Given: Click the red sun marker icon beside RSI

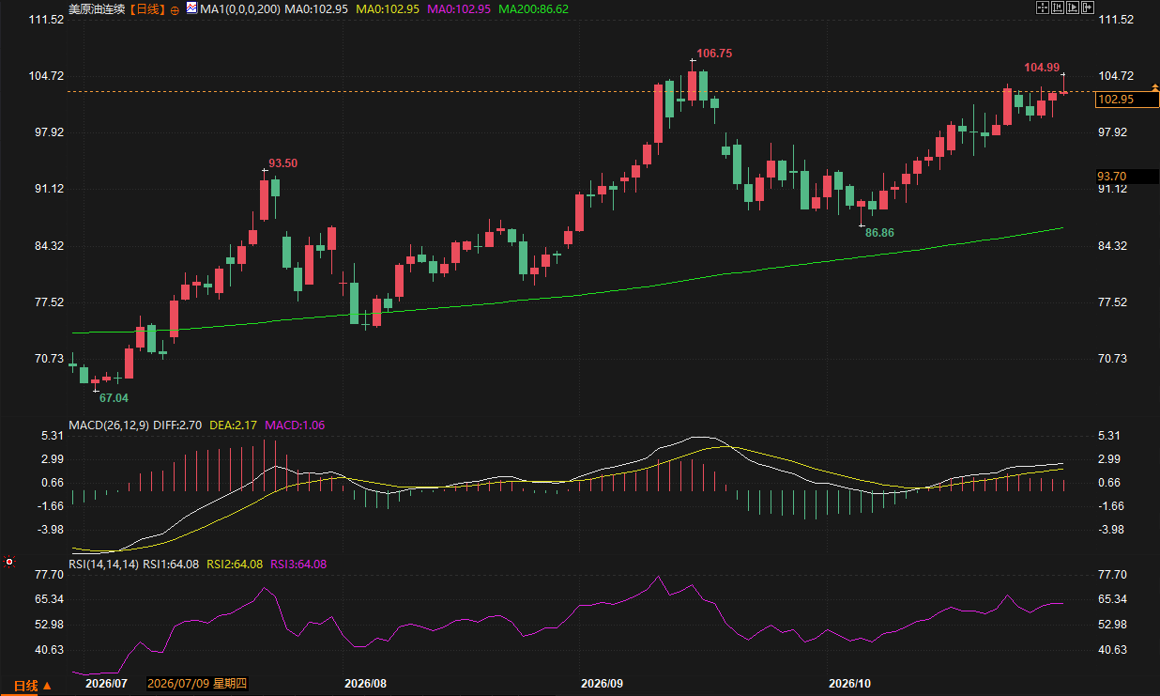Looking at the screenshot, I should [9, 562].
